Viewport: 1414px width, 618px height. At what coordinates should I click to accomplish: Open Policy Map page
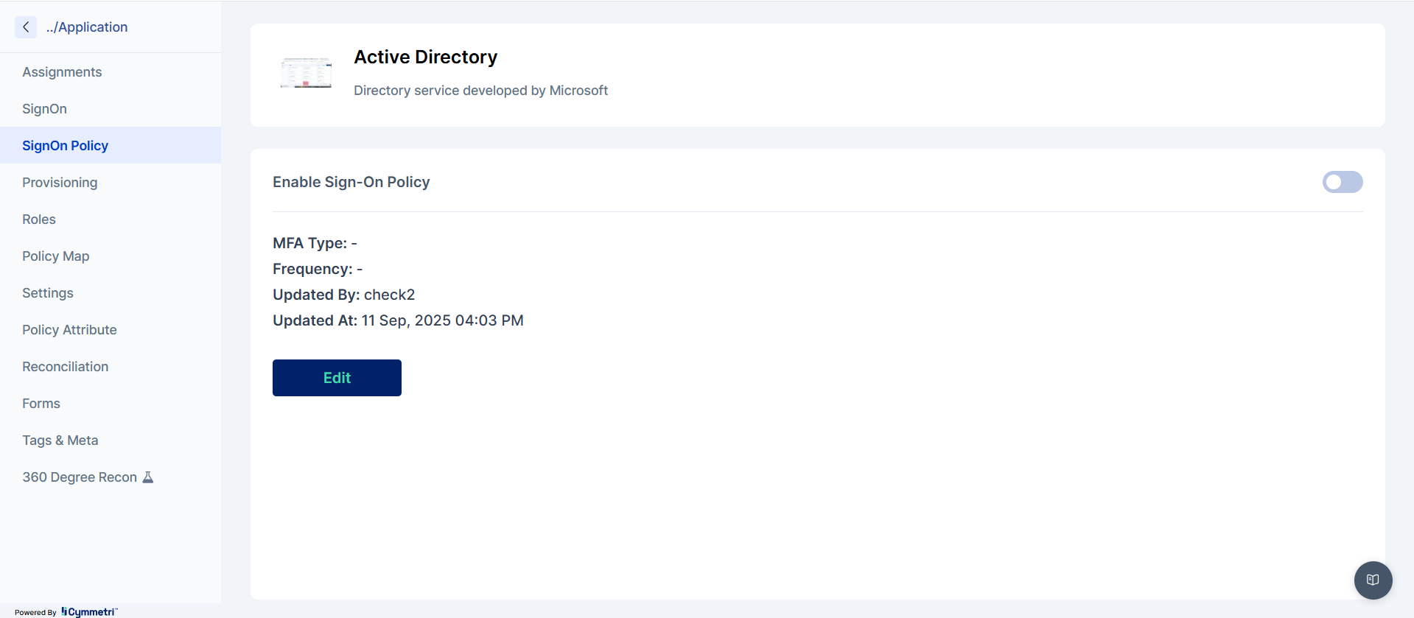[111, 256]
